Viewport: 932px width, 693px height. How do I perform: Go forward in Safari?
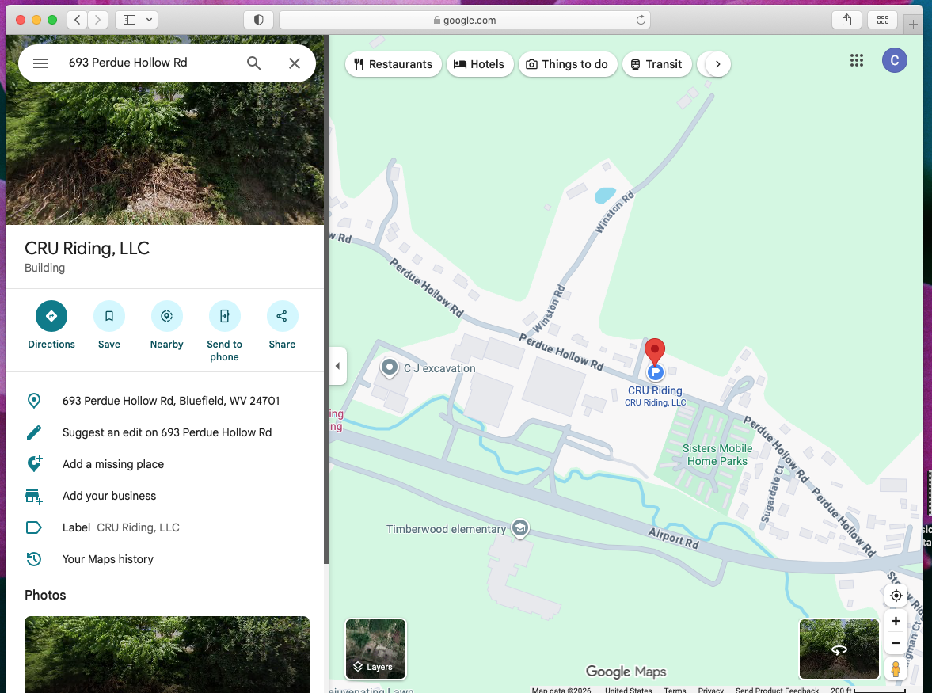(x=98, y=20)
